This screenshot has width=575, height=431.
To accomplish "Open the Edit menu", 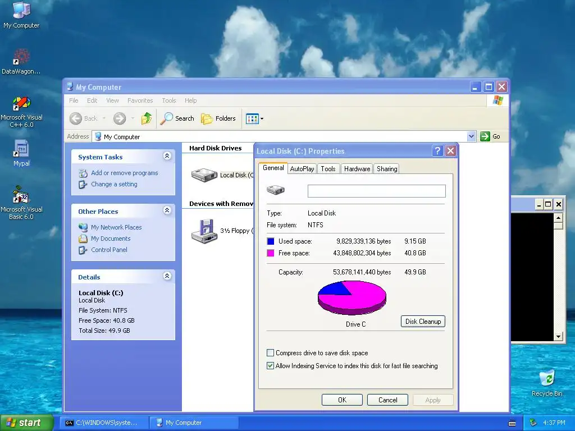I will click(92, 100).
